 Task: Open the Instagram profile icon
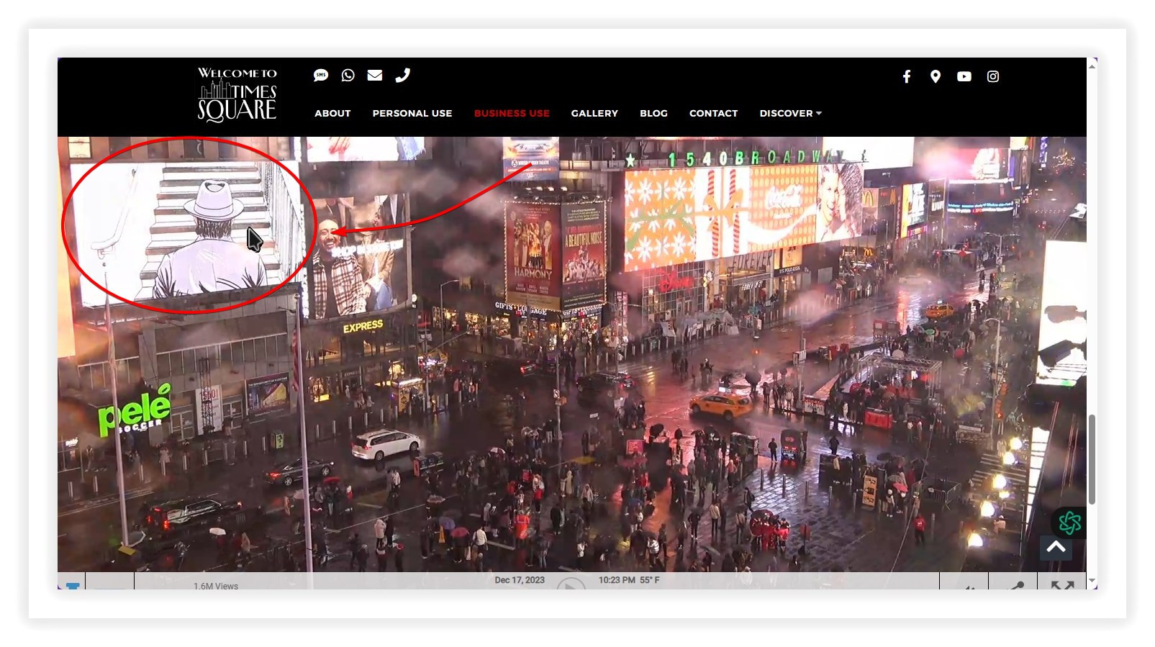point(993,76)
